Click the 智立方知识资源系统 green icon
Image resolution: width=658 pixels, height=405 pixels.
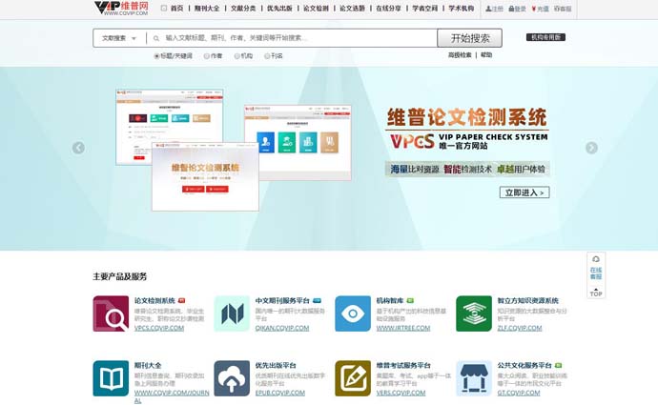pos(474,314)
